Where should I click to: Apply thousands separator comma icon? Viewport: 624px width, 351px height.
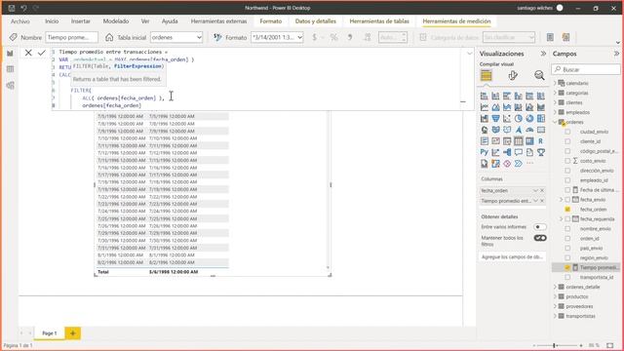350,37
